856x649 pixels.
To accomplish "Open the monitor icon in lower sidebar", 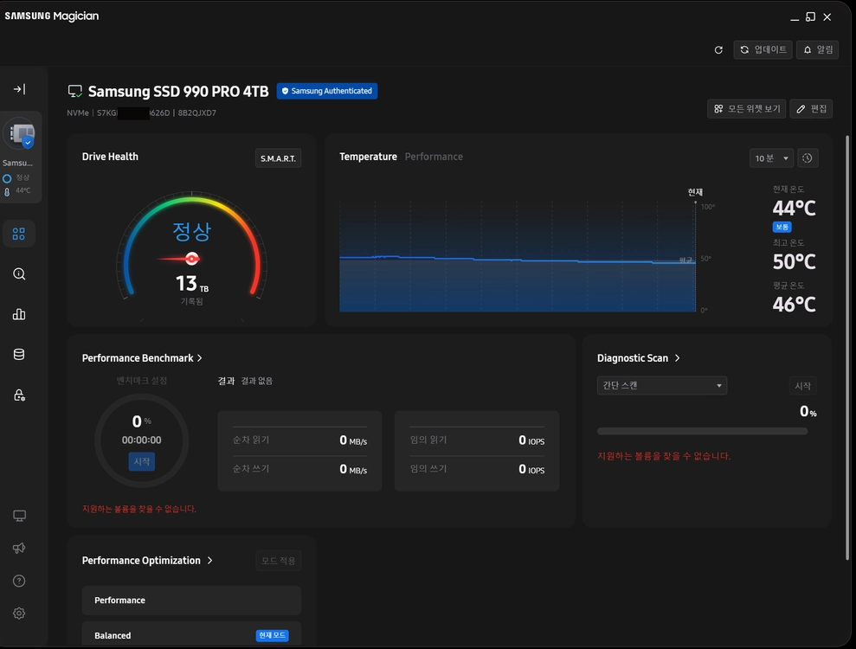I will [x=19, y=516].
